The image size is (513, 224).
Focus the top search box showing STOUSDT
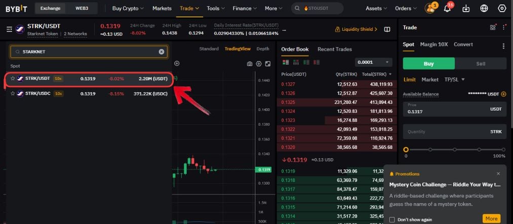318,9
